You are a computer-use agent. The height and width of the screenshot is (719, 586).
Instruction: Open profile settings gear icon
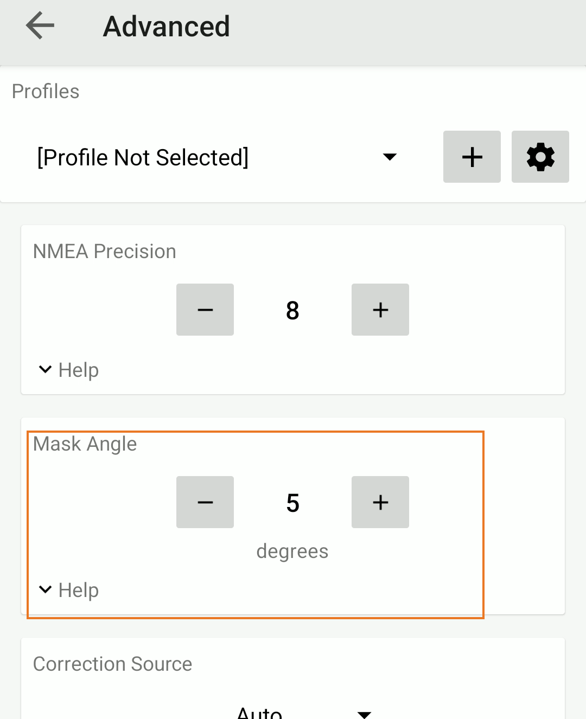point(540,157)
